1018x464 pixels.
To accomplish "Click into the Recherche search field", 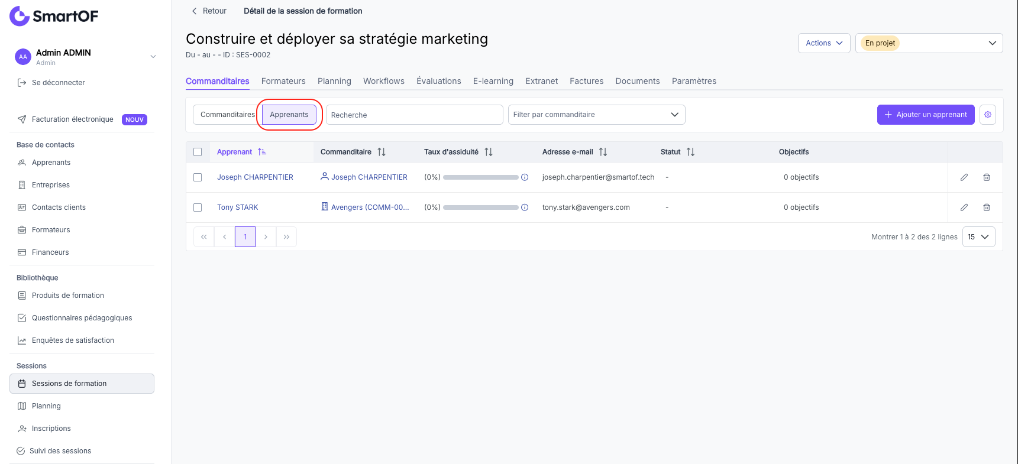I will [414, 115].
